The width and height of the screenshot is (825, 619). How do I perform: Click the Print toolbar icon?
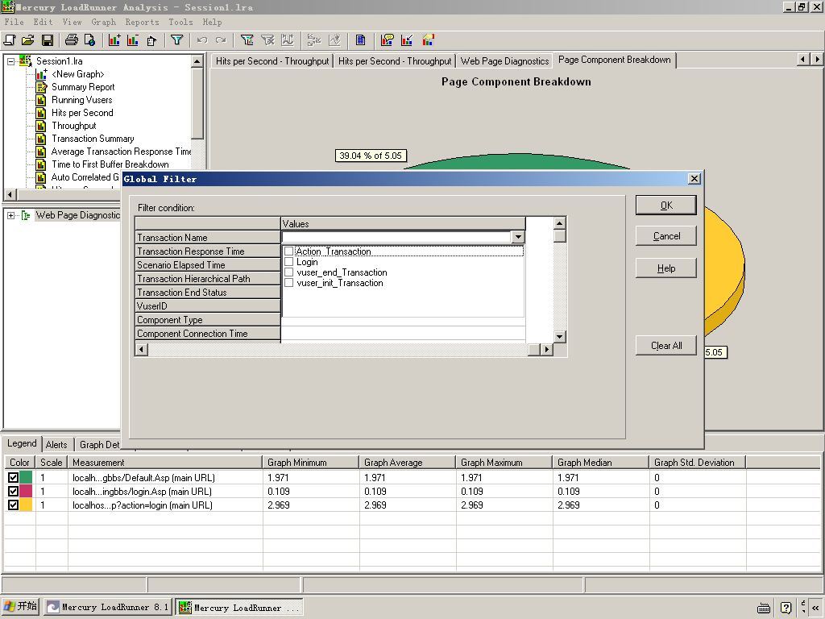tap(71, 40)
